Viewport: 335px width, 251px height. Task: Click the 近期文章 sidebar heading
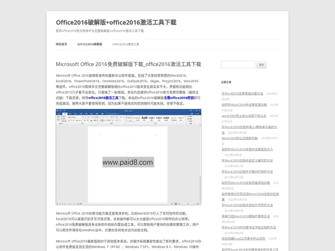coord(226,82)
